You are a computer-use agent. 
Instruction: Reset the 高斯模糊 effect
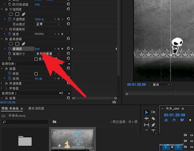[x=68, y=39]
